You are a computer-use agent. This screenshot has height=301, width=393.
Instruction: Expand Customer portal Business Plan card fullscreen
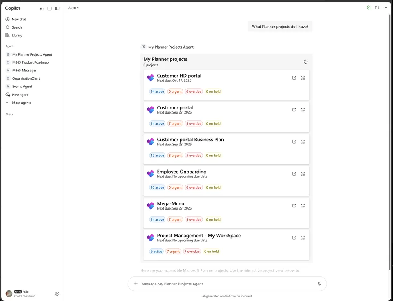tap(303, 142)
